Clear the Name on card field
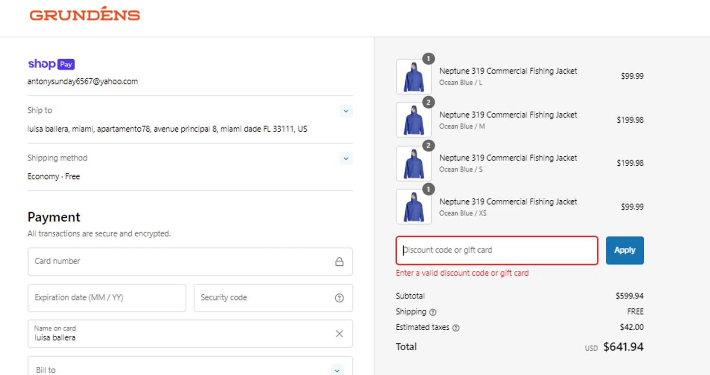Viewport: 710px width, 375px height. 339,334
